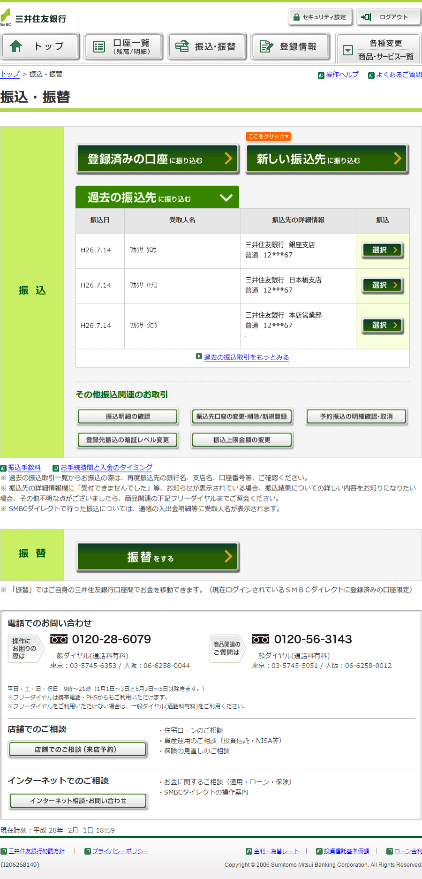Click 予約振込の明細確認・取消 button

tap(356, 417)
